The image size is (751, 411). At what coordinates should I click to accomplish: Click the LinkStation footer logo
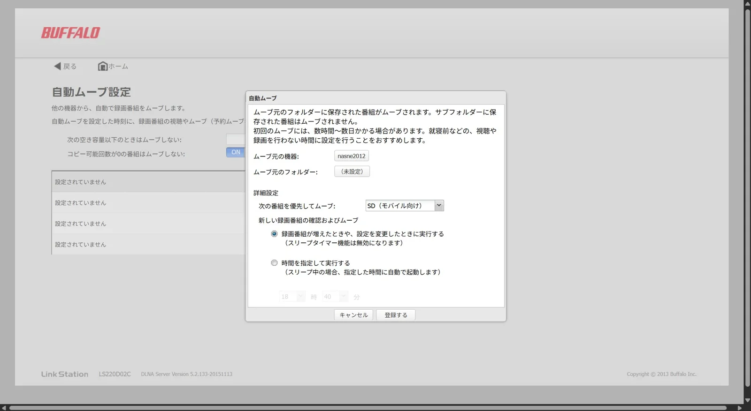coord(65,374)
